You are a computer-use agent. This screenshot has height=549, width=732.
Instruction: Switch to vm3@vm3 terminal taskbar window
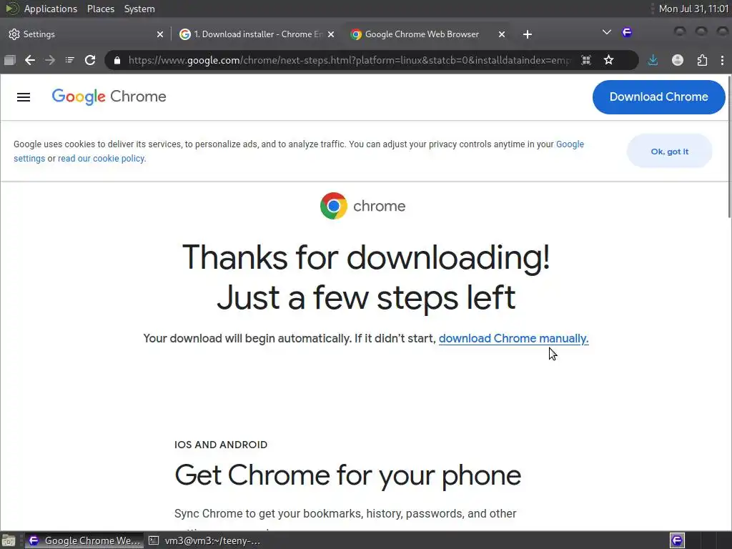click(x=204, y=540)
